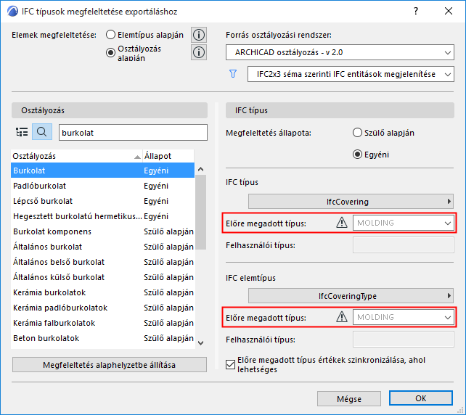This screenshot has width=466, height=415.
Task: Sort list by Osztályozás column header
Action: [73, 156]
